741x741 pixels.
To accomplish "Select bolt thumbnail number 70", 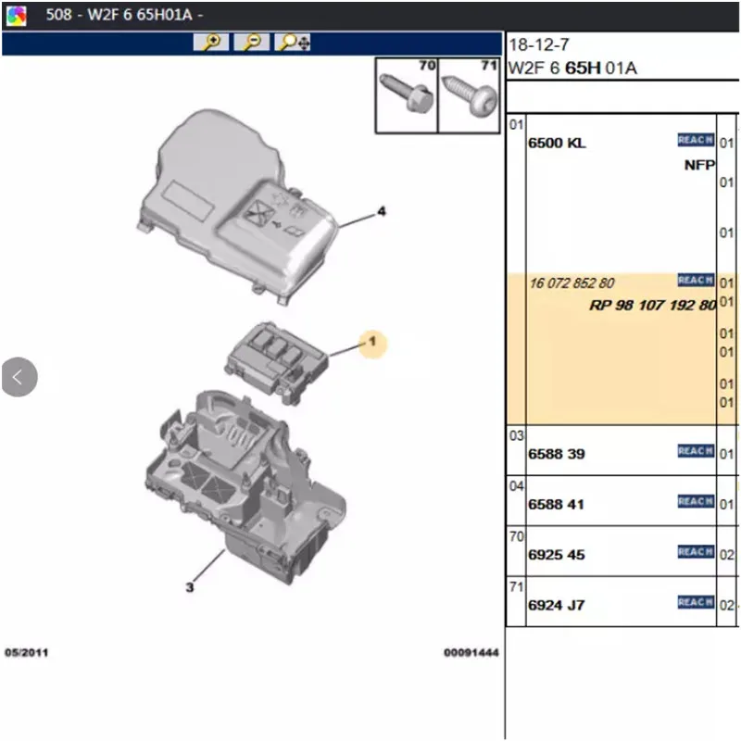I will tap(407, 96).
